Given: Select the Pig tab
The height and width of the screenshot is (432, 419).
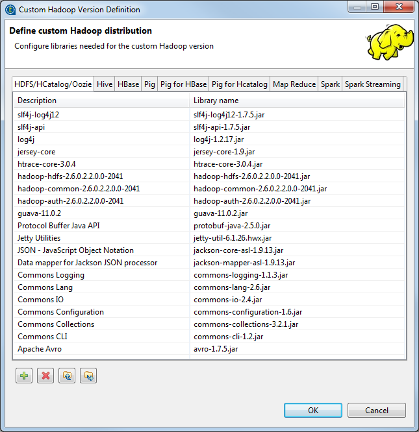Looking at the screenshot, I should coord(149,84).
